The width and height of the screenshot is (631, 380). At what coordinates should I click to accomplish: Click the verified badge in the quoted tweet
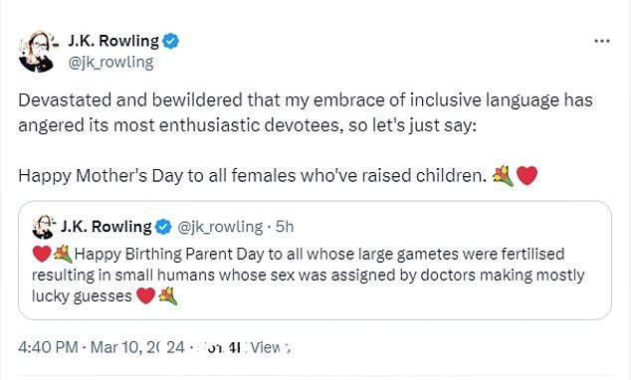[163, 227]
